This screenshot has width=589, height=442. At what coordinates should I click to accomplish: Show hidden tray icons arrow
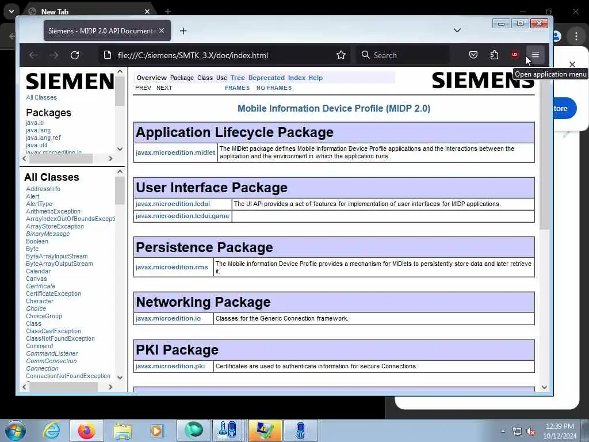click(x=503, y=432)
